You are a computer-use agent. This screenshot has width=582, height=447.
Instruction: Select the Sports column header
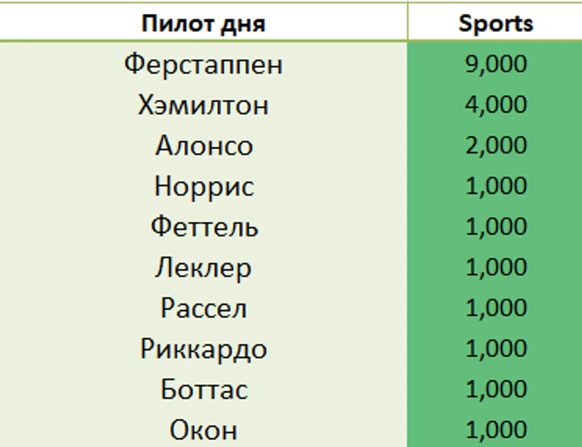click(495, 22)
